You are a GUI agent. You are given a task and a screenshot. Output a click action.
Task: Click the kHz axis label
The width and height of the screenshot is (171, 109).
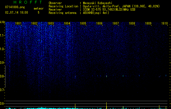2,22
